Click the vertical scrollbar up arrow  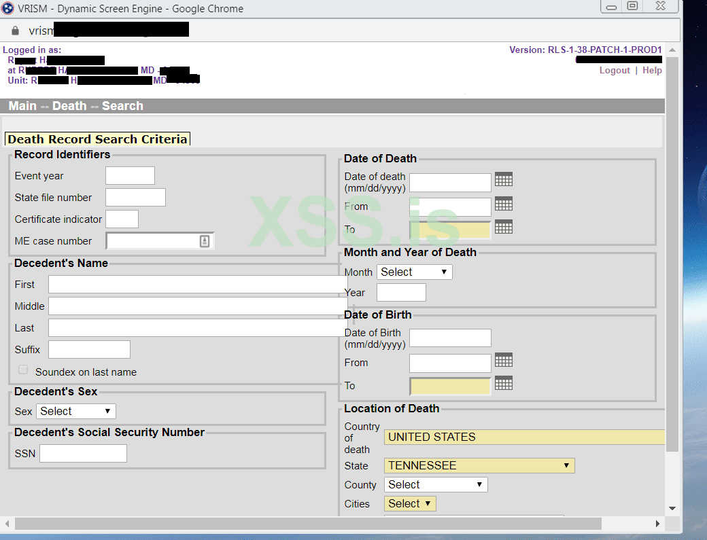point(672,50)
